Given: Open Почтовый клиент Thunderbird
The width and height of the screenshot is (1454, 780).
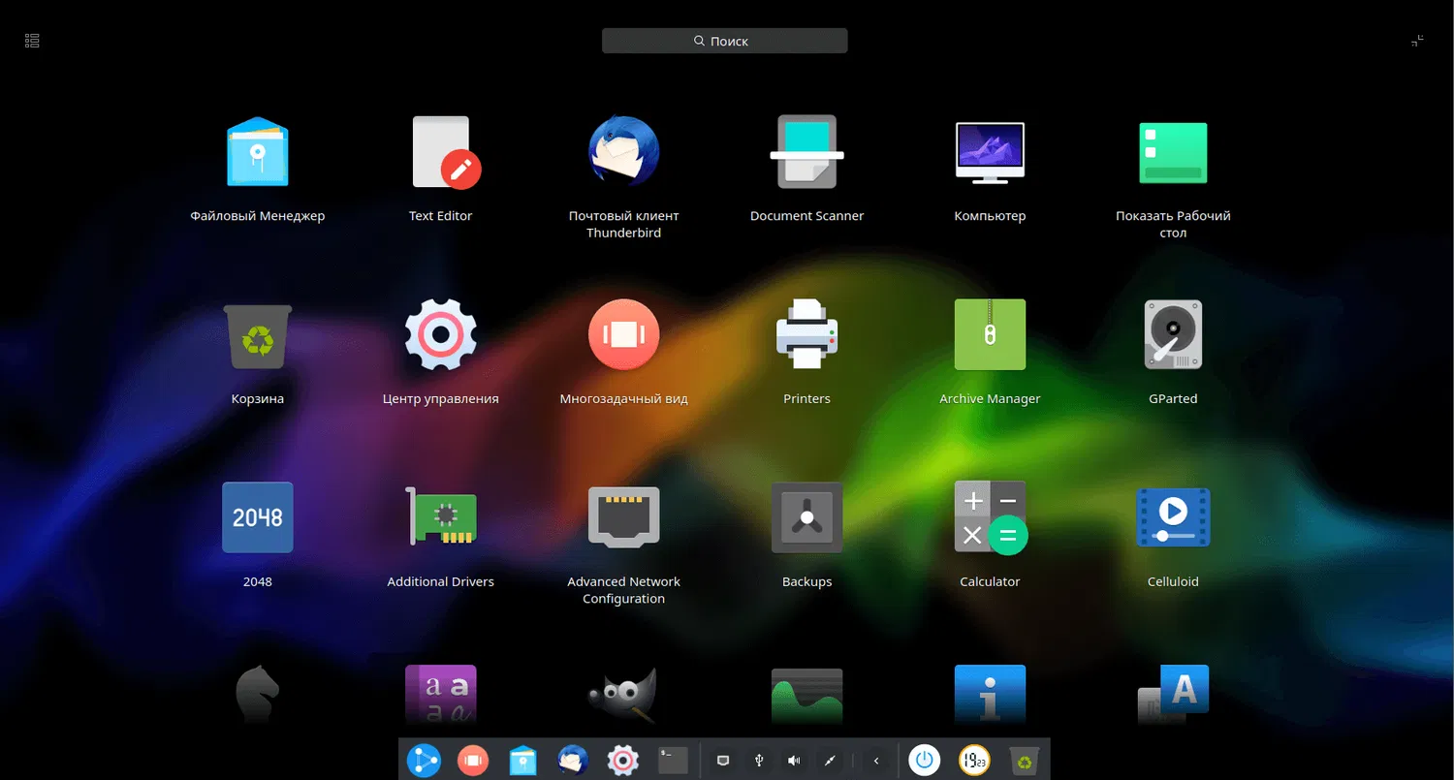Looking at the screenshot, I should pos(623,152).
